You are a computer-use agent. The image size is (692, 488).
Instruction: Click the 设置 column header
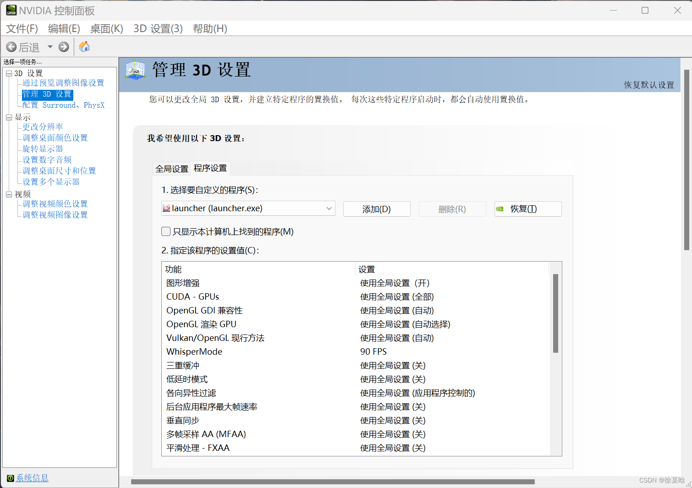[452, 269]
